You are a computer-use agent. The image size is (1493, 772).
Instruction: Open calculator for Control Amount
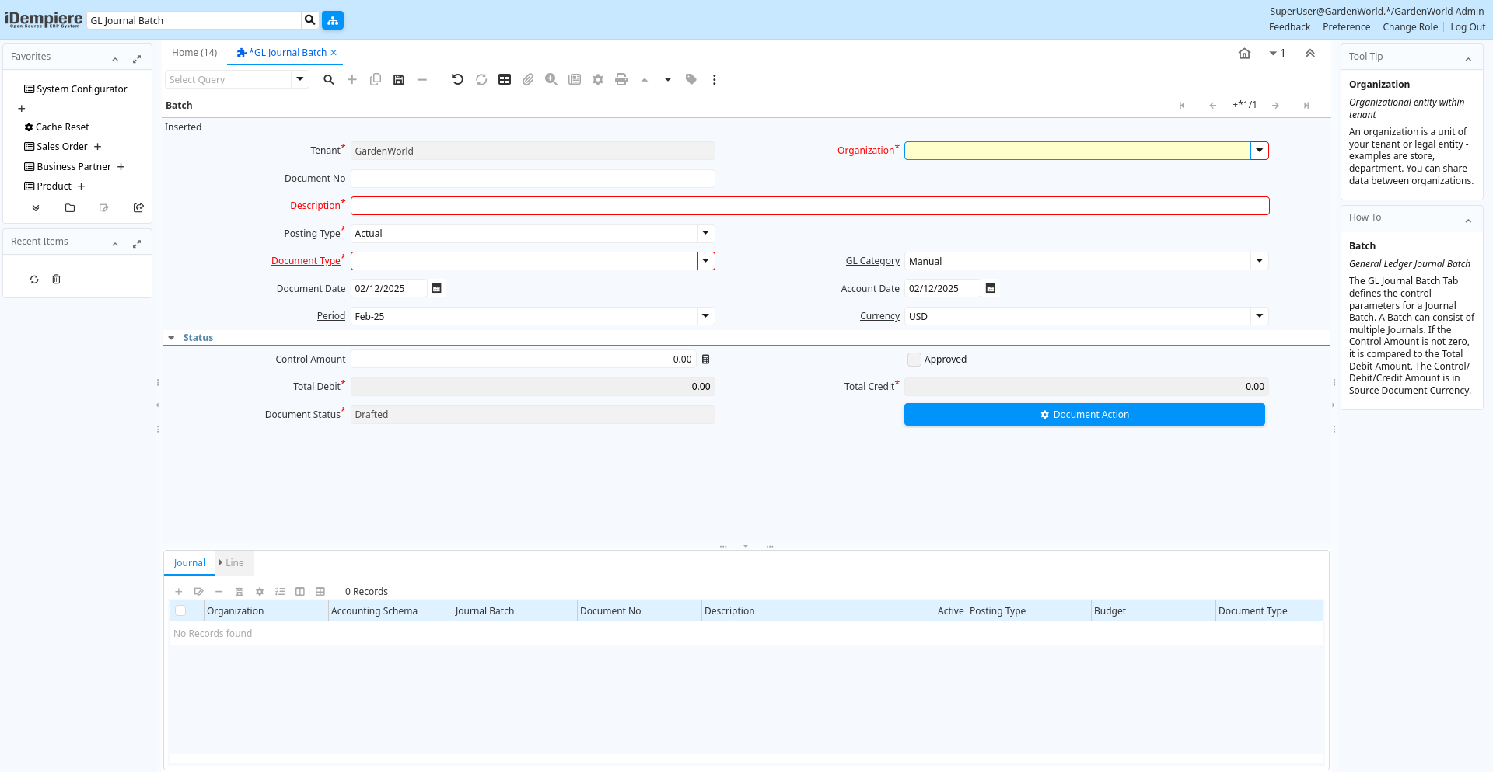706,360
